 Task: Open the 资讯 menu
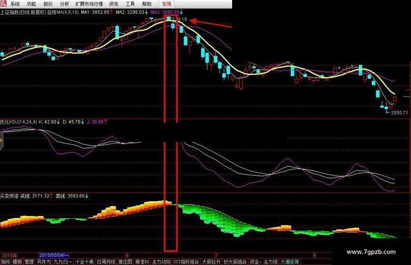[114, 4]
